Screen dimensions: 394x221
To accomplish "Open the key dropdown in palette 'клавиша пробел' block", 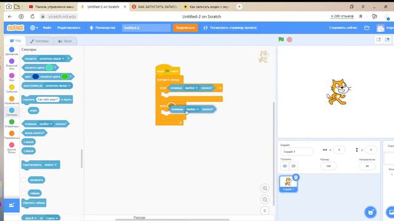I will 46,124.
